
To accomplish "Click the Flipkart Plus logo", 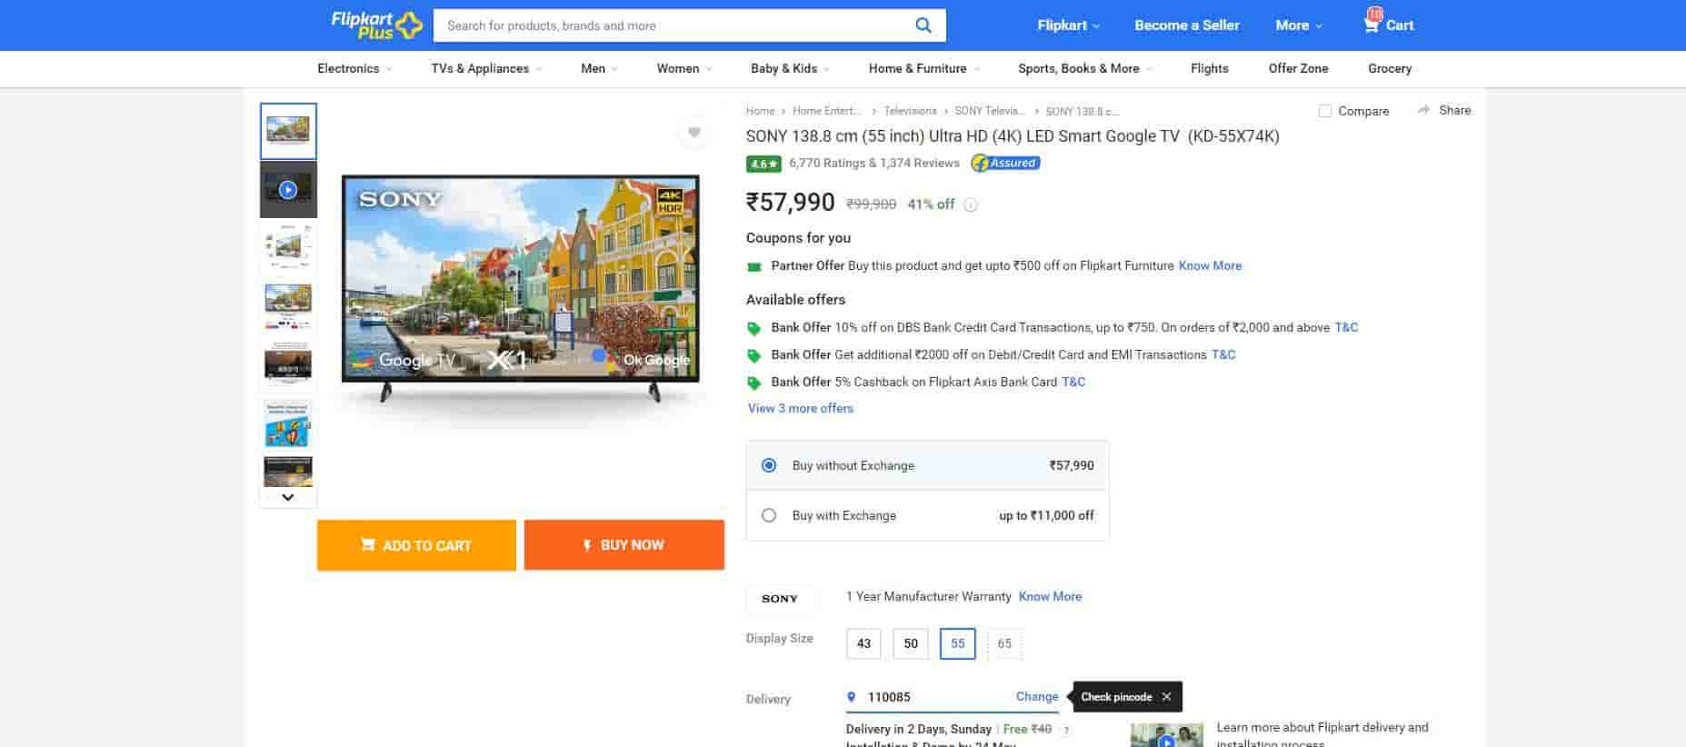I will [x=376, y=25].
